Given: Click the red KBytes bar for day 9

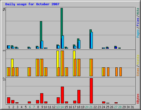Looking at the screenshot, I should click(42, 98).
